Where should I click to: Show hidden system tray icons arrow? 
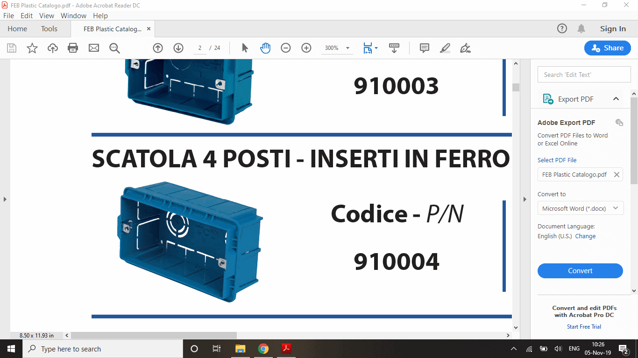[x=514, y=349]
